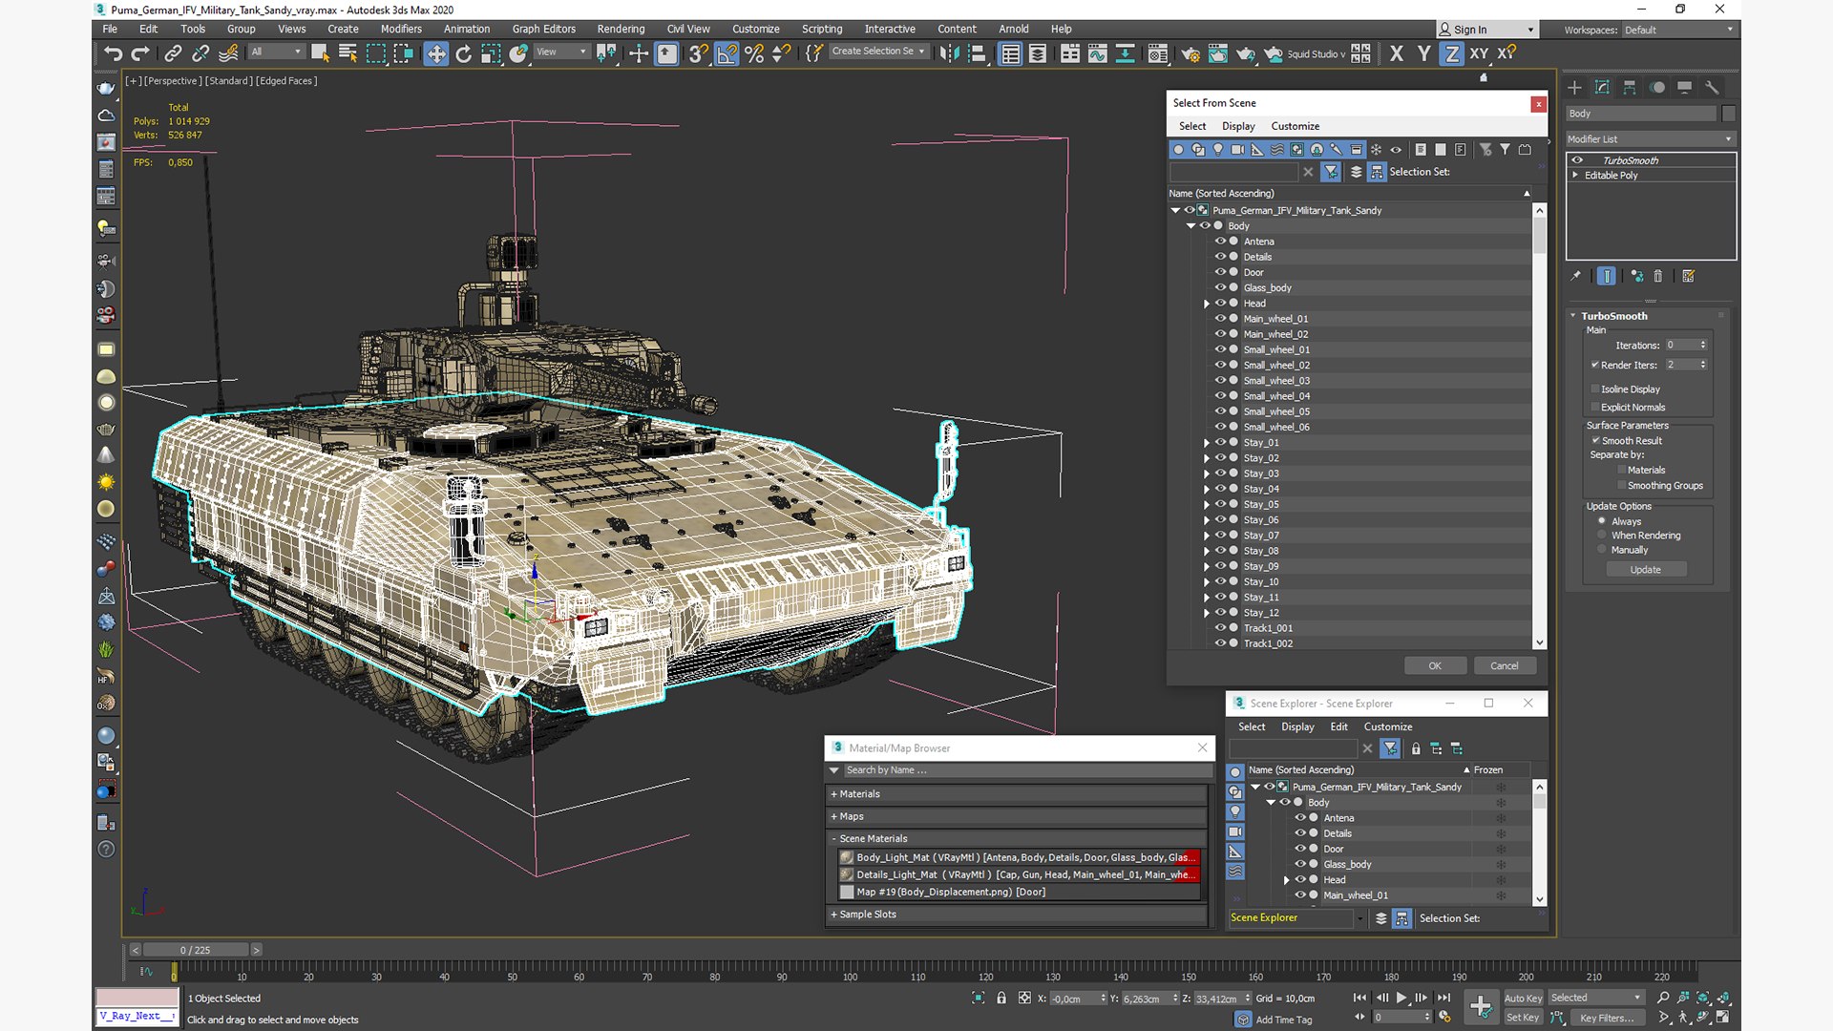This screenshot has width=1833, height=1031.
Task: Open the Modify tab in command panel
Action: click(x=1602, y=87)
